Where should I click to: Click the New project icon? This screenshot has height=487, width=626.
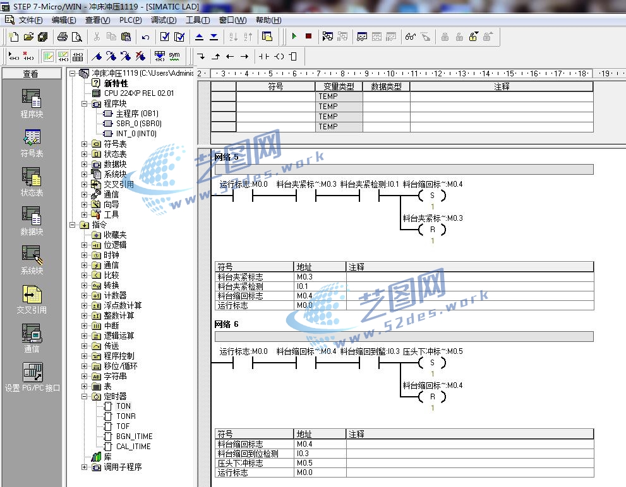[14, 37]
